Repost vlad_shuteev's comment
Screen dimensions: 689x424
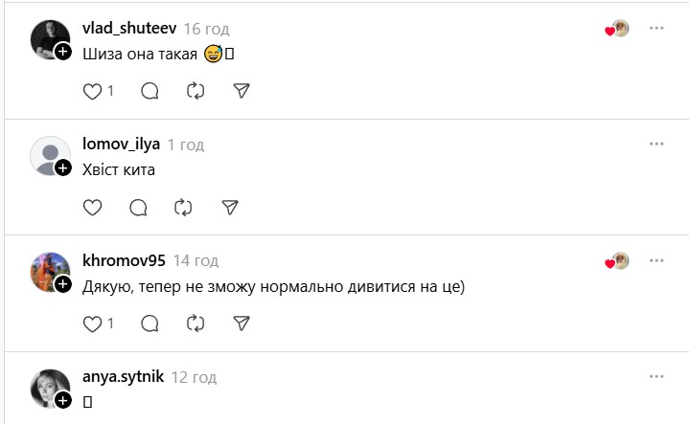coord(195,91)
